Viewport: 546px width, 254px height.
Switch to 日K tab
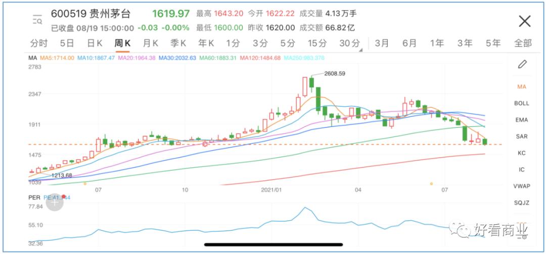pyautogui.click(x=95, y=43)
